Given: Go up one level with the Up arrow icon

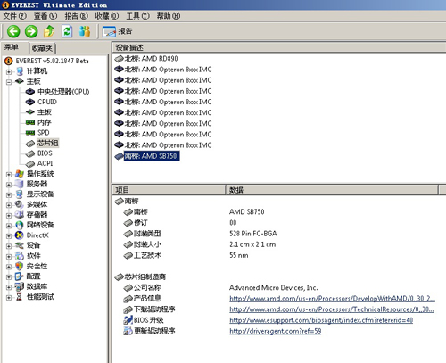Looking at the screenshot, I should pos(49,31).
